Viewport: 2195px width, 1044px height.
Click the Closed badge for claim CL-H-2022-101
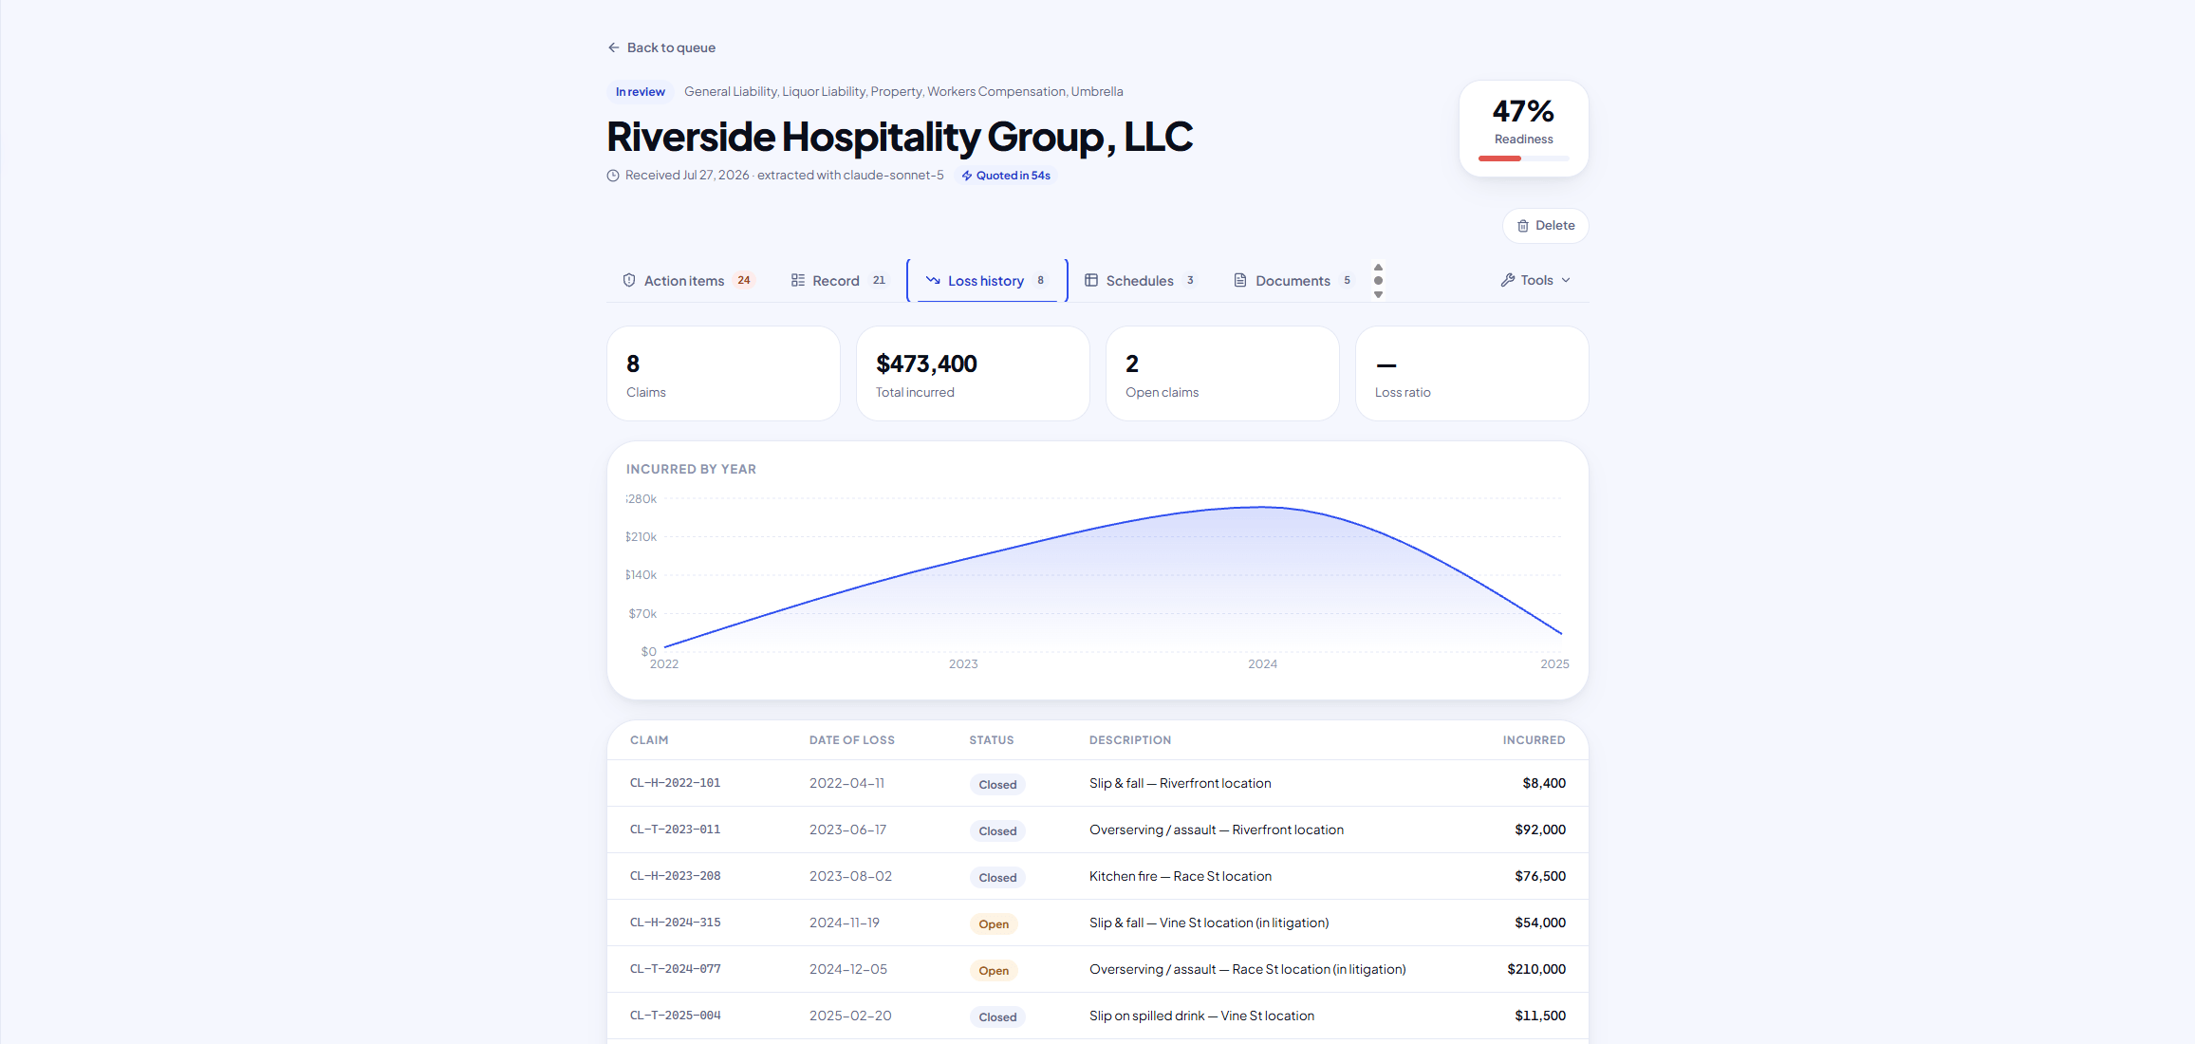(x=997, y=785)
